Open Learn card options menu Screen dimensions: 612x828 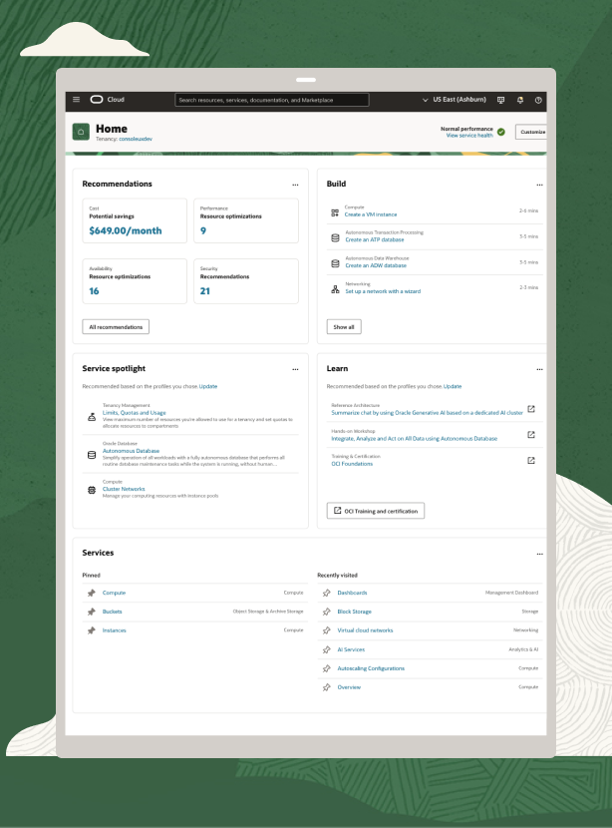539,370
